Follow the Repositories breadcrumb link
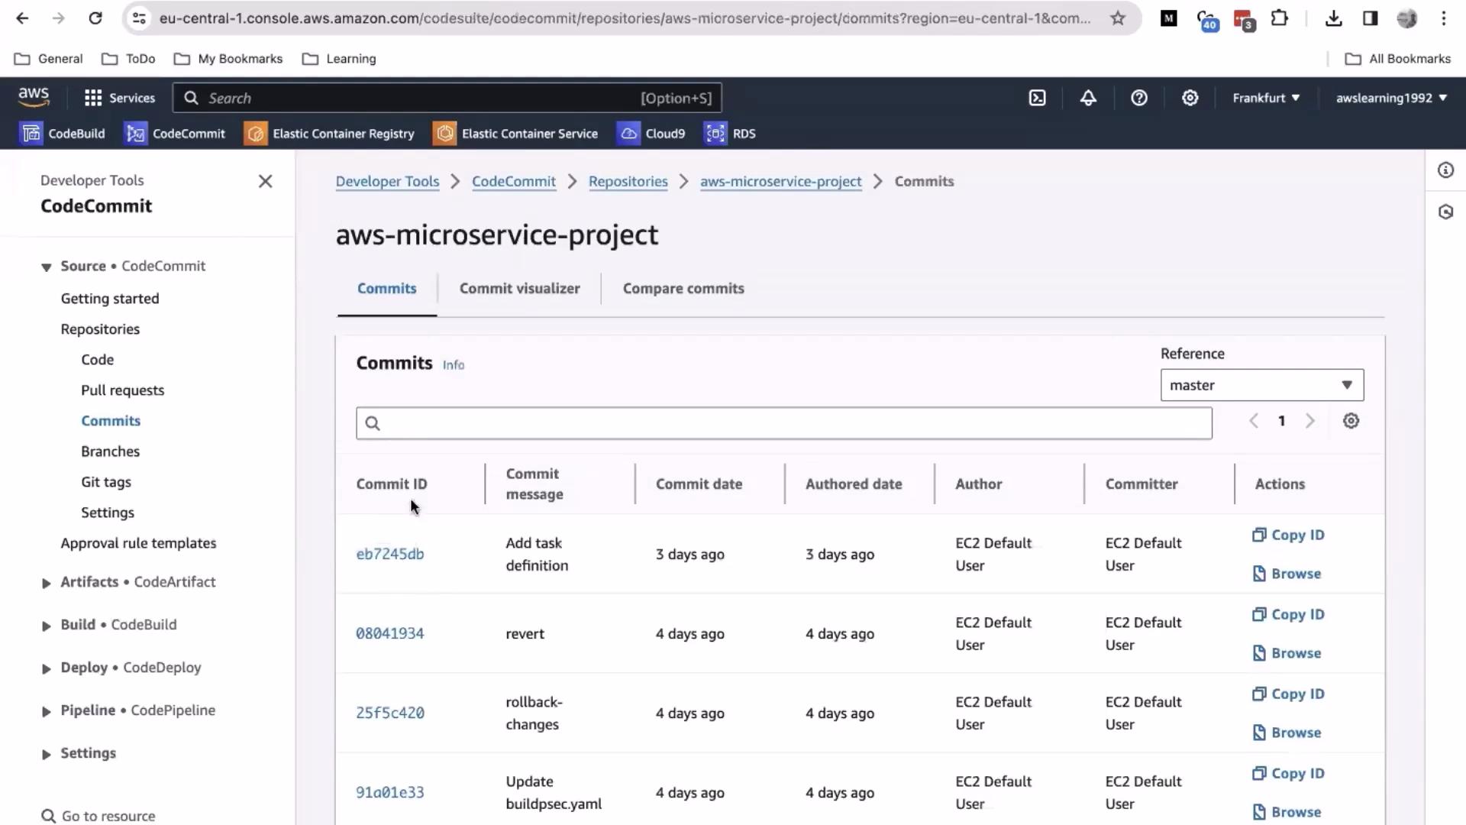Viewport: 1466px width, 825px height. click(628, 181)
